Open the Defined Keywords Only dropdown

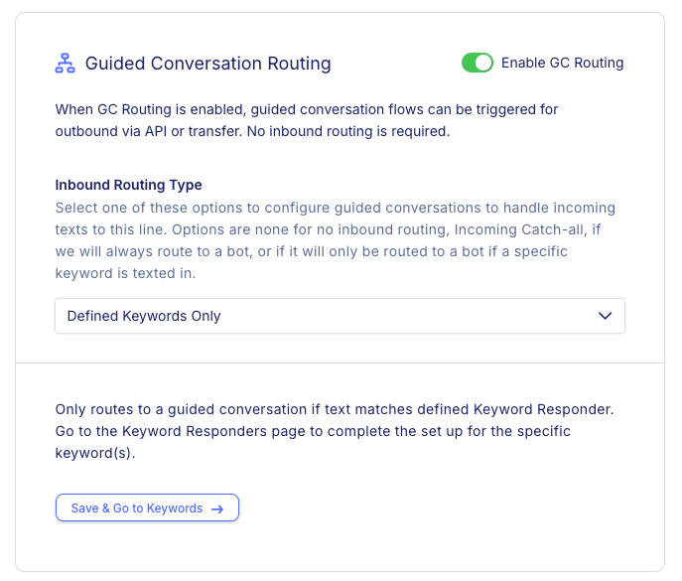(340, 316)
